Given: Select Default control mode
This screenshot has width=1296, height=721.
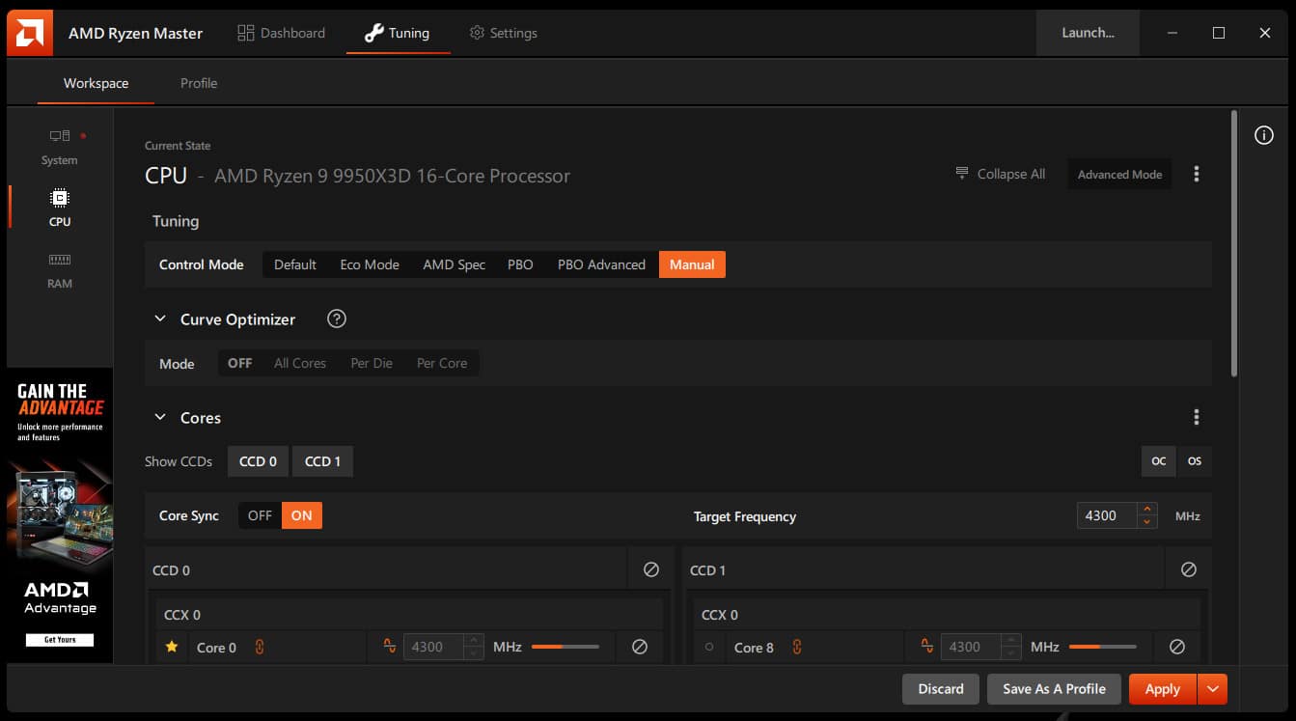Looking at the screenshot, I should (x=295, y=264).
